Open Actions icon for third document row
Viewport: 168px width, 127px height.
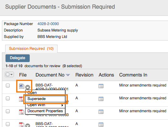pos(101,112)
